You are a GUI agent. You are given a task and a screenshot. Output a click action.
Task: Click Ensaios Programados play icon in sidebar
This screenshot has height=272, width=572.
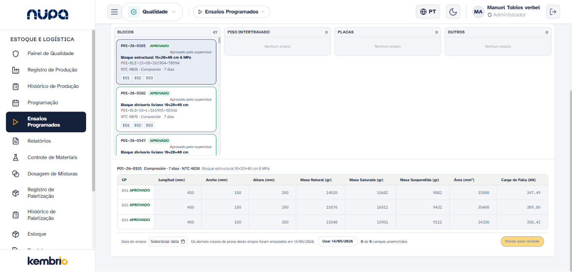point(16,122)
